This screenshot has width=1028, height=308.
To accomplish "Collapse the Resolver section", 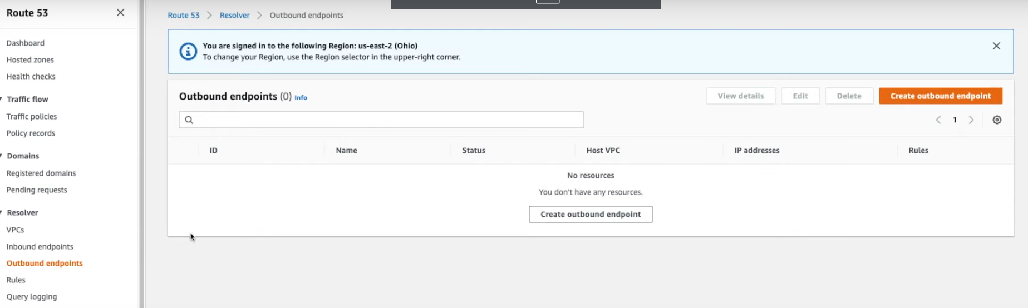I will click(x=2, y=212).
